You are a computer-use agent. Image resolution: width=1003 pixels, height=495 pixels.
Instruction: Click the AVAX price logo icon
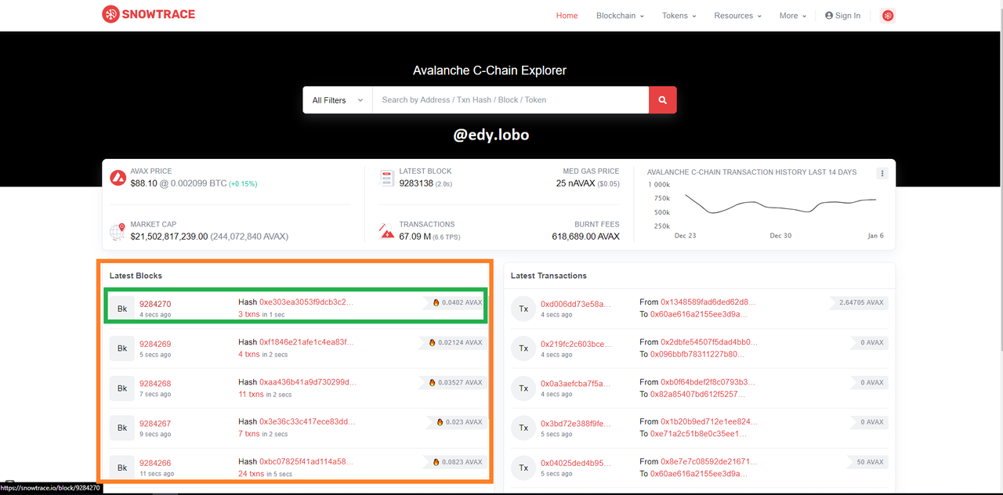[x=118, y=178]
